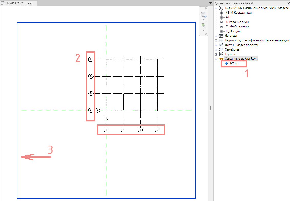Click the floor plan icon on the view tab

pos(3,3)
